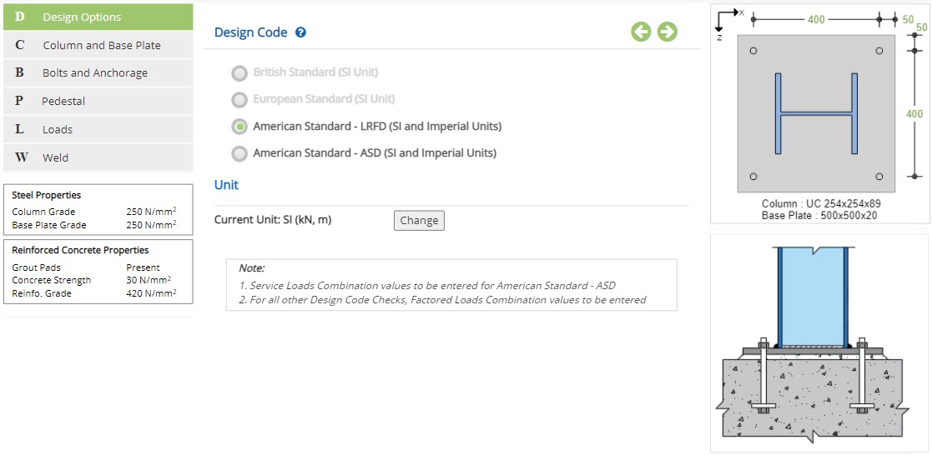Select American Standard - ASD radio button
Image resolution: width=932 pixels, height=455 pixels.
tap(239, 153)
